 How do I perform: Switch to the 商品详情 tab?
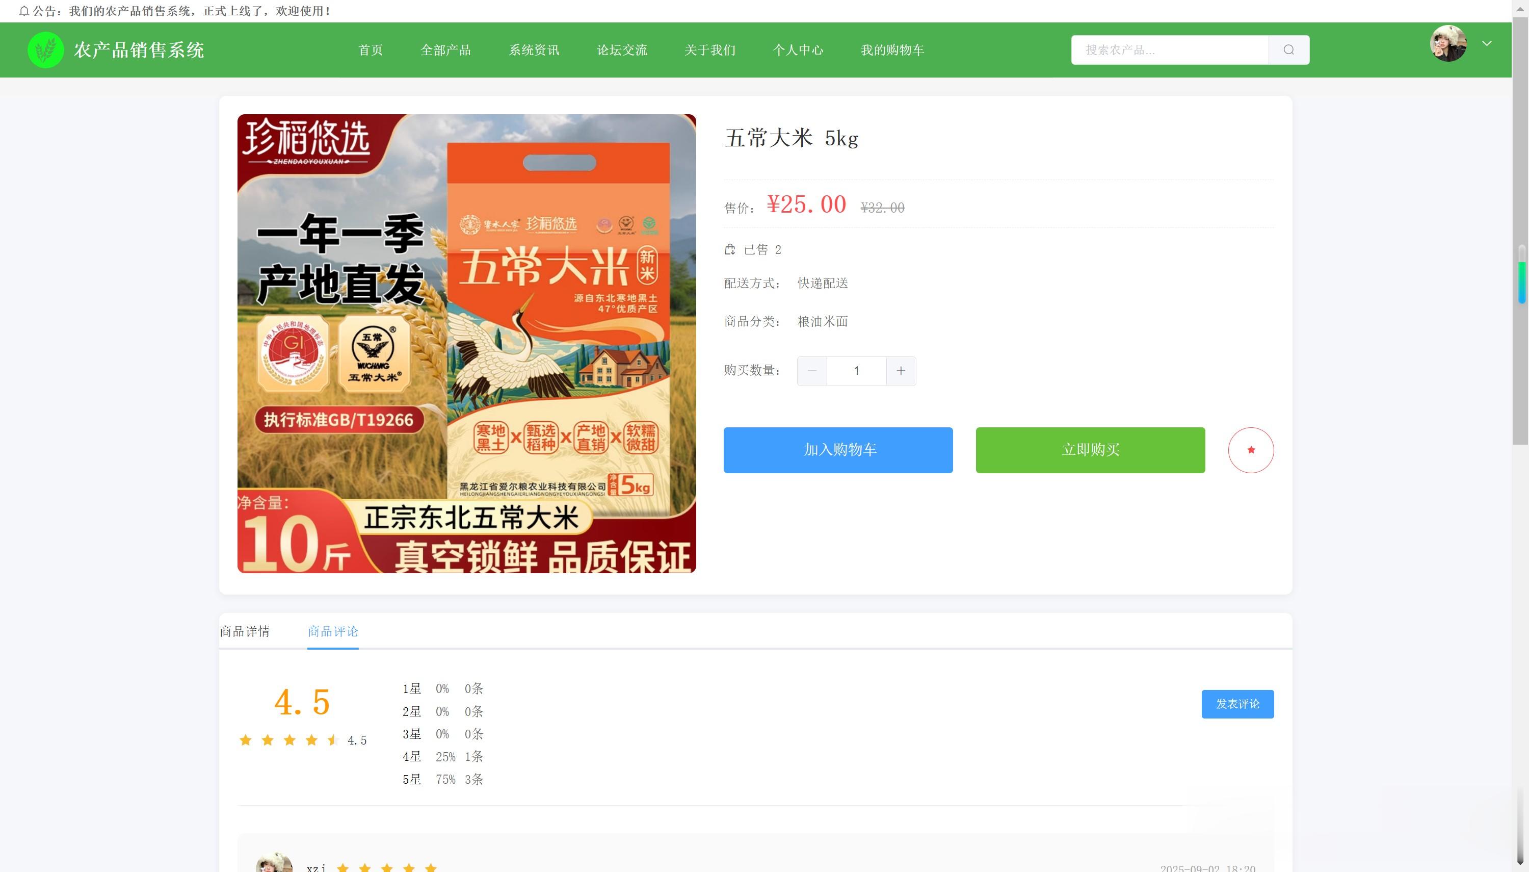pos(245,631)
